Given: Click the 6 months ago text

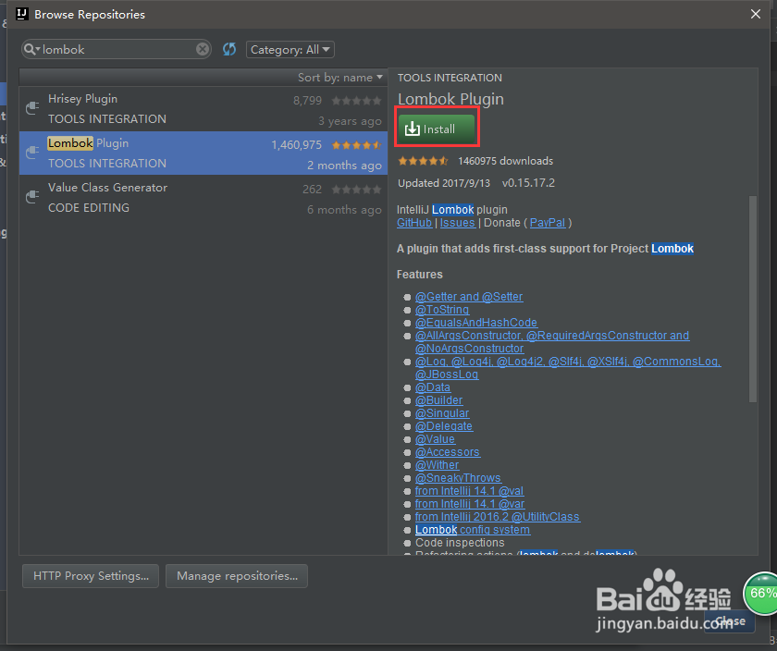Looking at the screenshot, I should 344,210.
